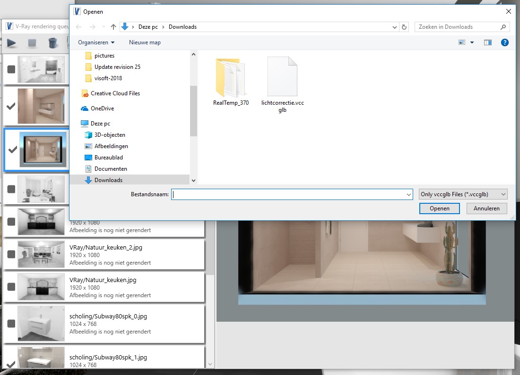
Task: Refresh the Downloads folder listing
Action: (404, 27)
